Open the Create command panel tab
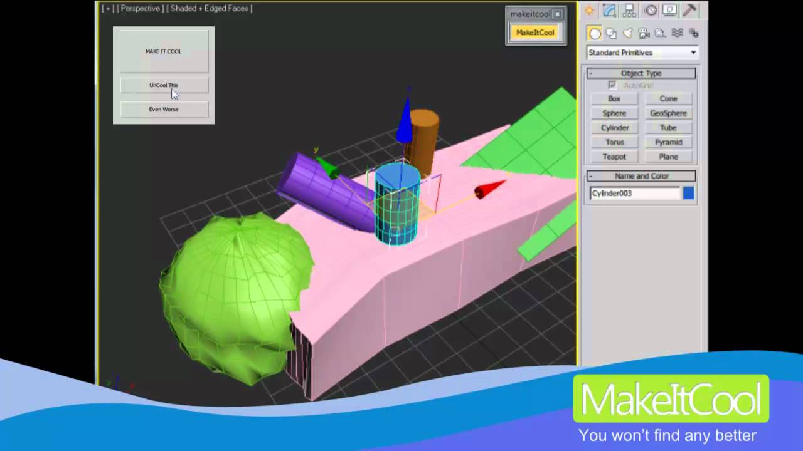This screenshot has height=451, width=803. tap(589, 11)
